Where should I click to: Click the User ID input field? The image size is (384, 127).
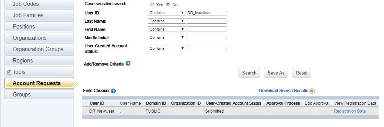(x=207, y=13)
